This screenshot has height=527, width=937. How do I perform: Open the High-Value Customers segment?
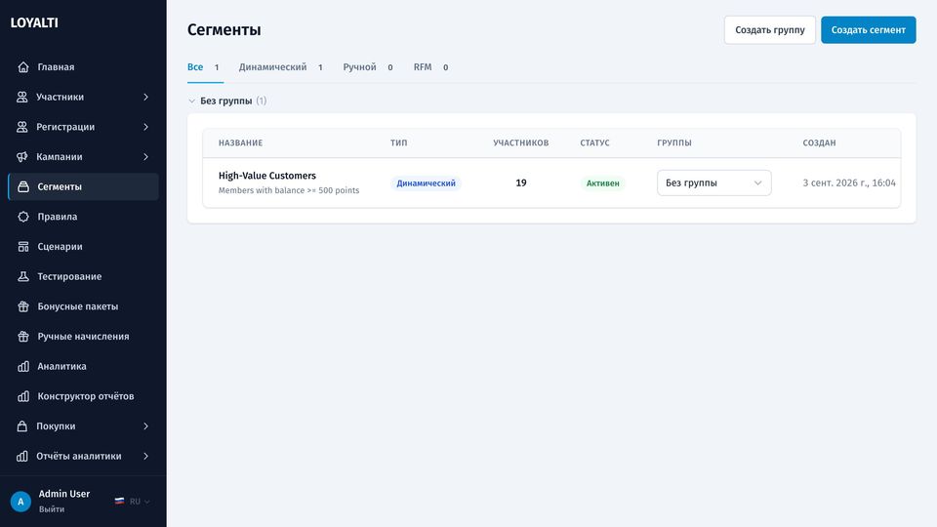click(267, 176)
